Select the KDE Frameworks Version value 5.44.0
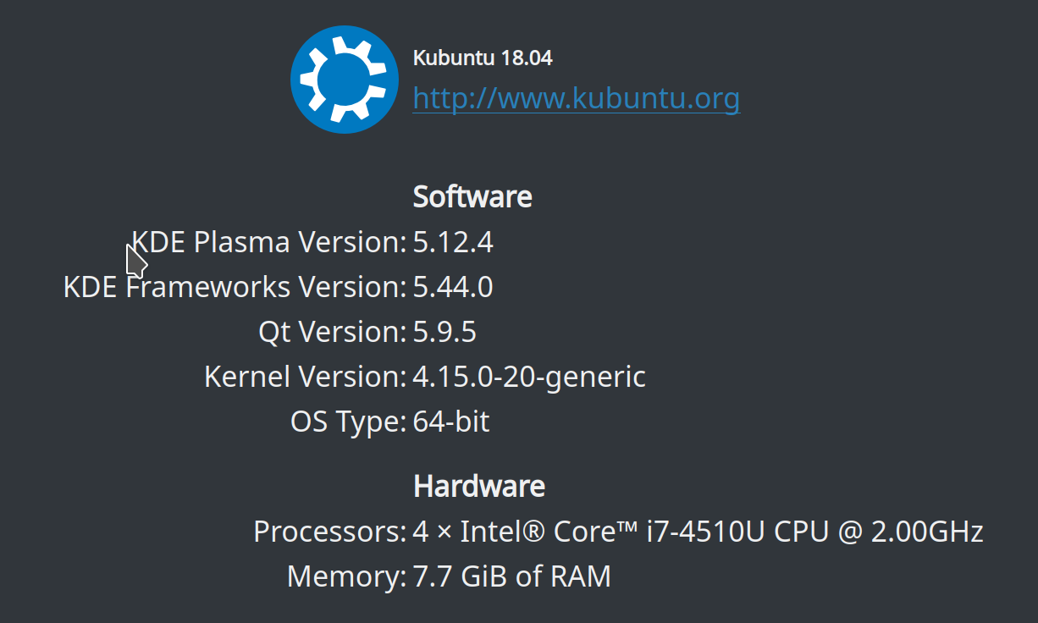1038x623 pixels. pos(452,287)
